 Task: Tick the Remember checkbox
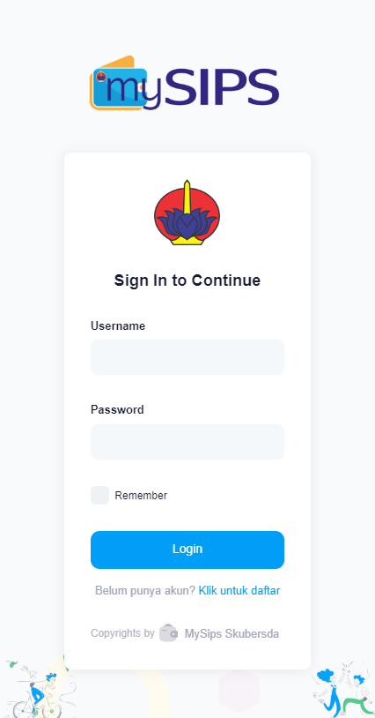click(99, 495)
